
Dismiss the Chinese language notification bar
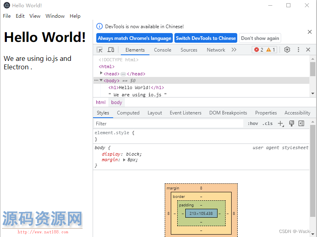coord(309,32)
